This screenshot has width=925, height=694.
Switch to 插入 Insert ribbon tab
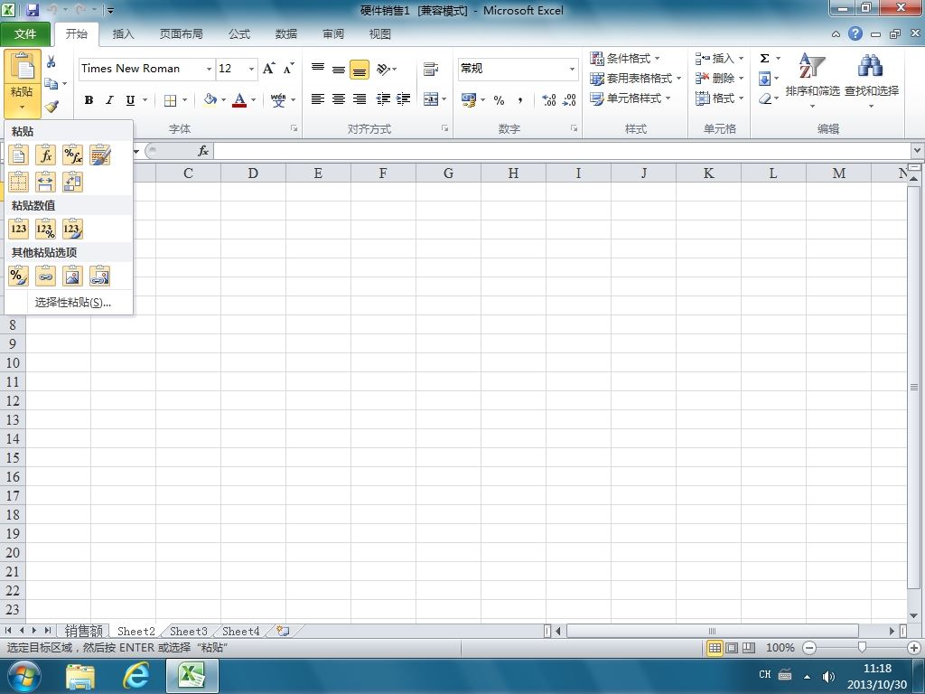tap(123, 34)
